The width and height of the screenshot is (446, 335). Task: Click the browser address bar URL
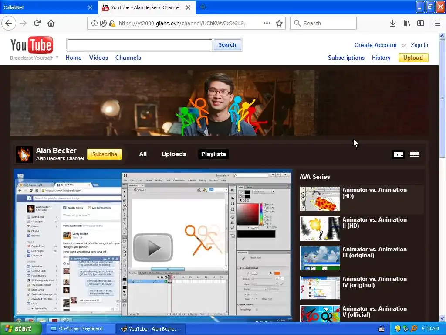(183, 24)
